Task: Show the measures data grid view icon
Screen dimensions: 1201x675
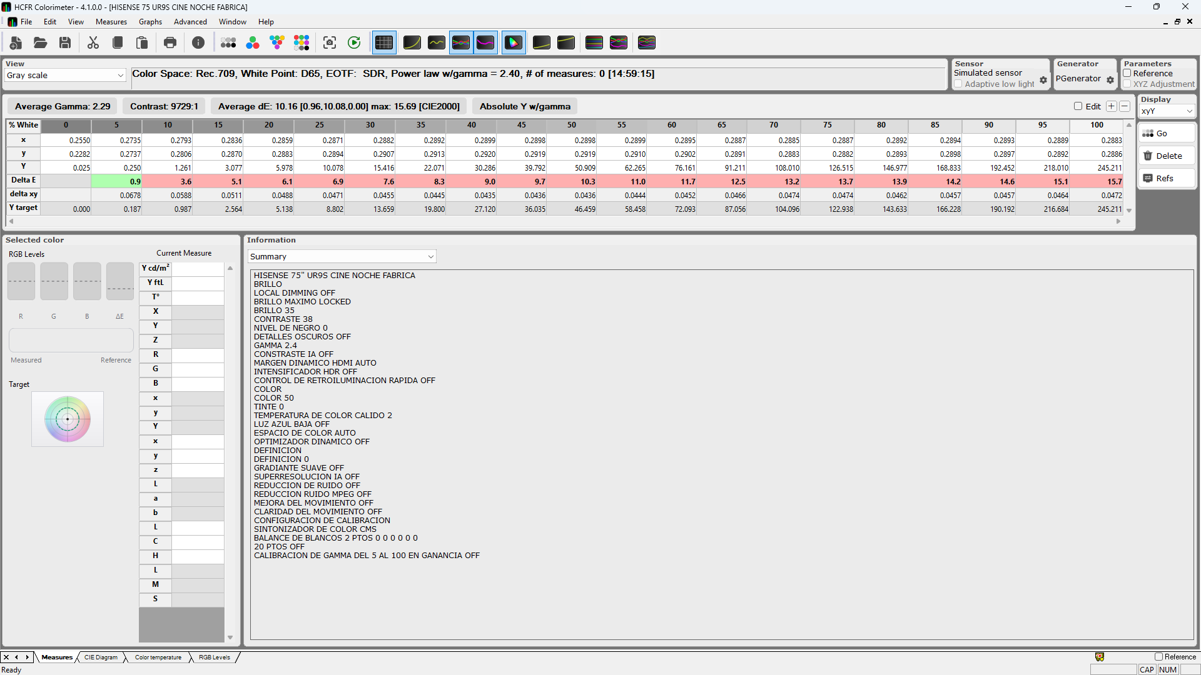Action: [384, 42]
